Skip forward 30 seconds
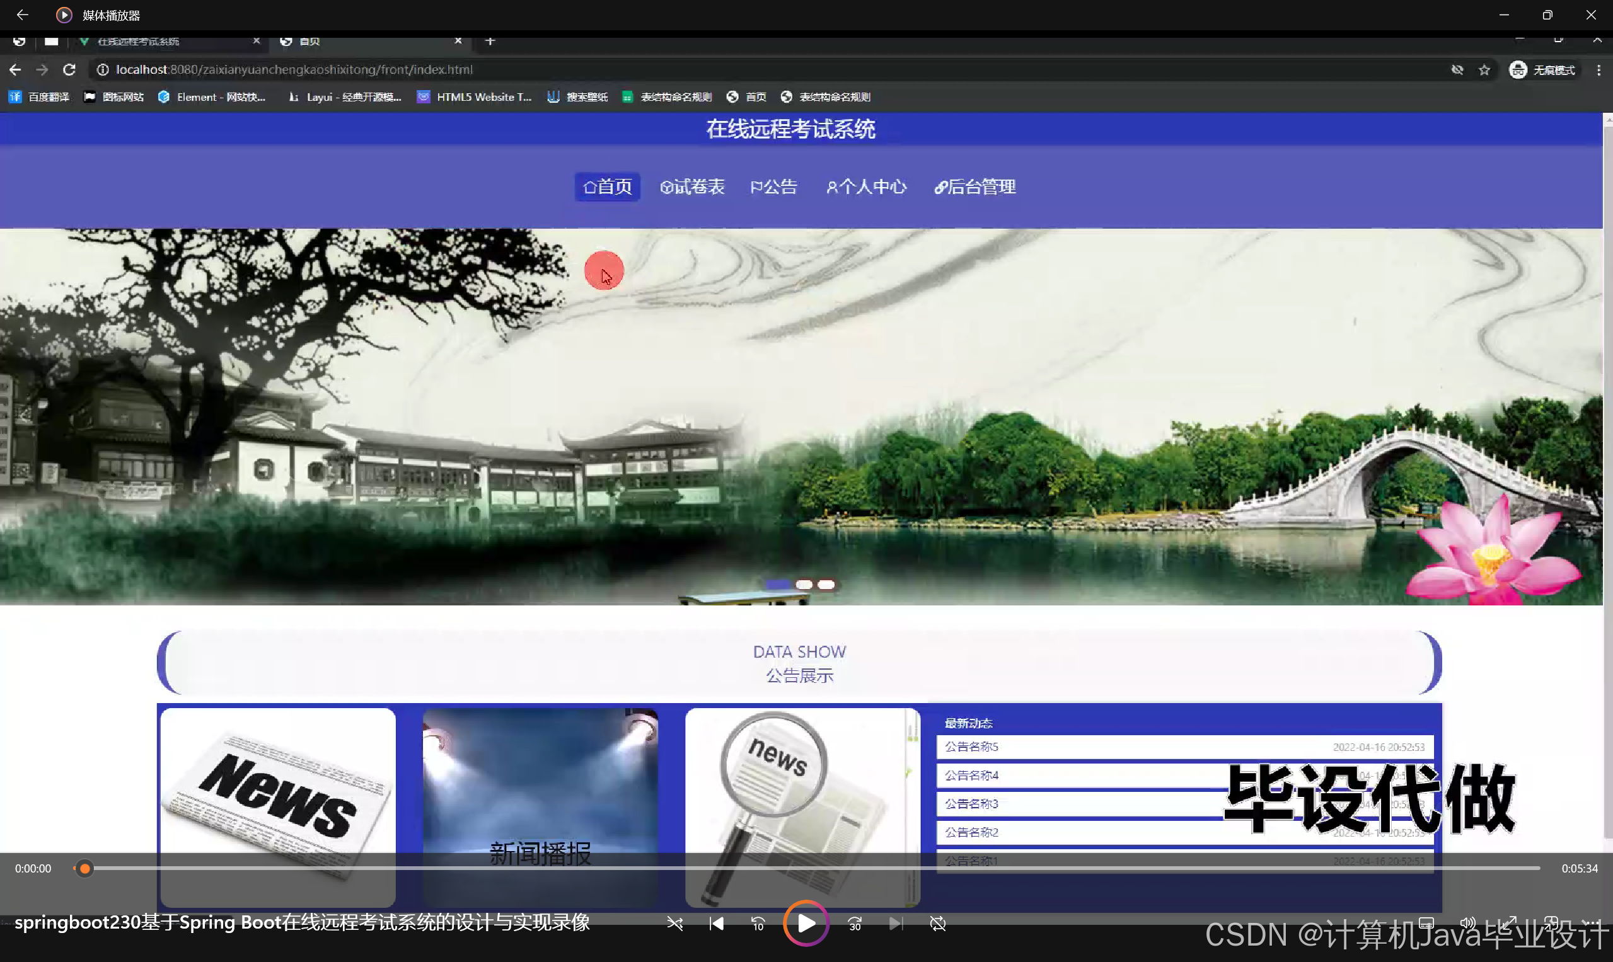 click(855, 924)
